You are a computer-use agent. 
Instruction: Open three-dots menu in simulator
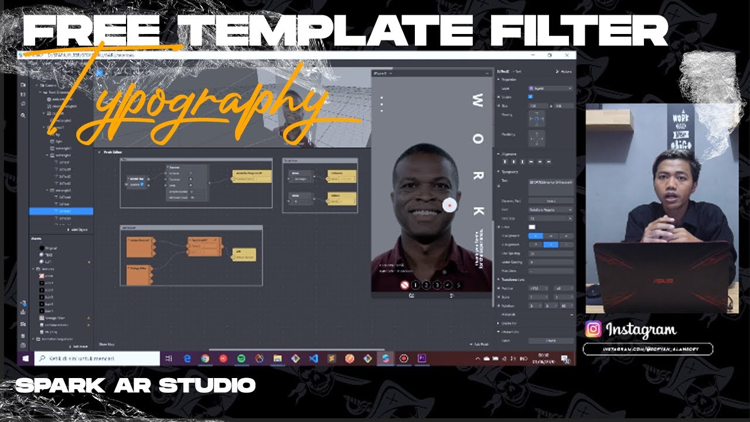(x=381, y=105)
